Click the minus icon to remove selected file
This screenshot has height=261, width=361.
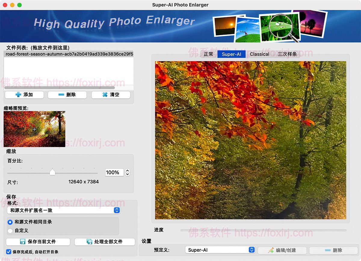(62, 94)
